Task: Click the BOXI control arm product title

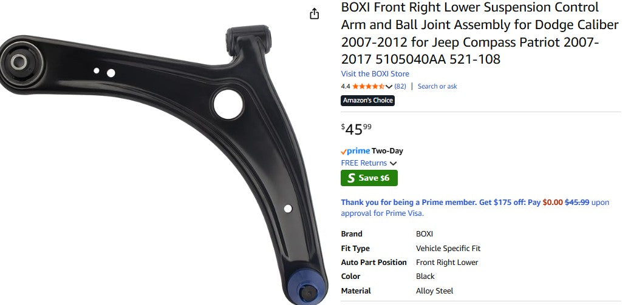Action: click(x=480, y=33)
